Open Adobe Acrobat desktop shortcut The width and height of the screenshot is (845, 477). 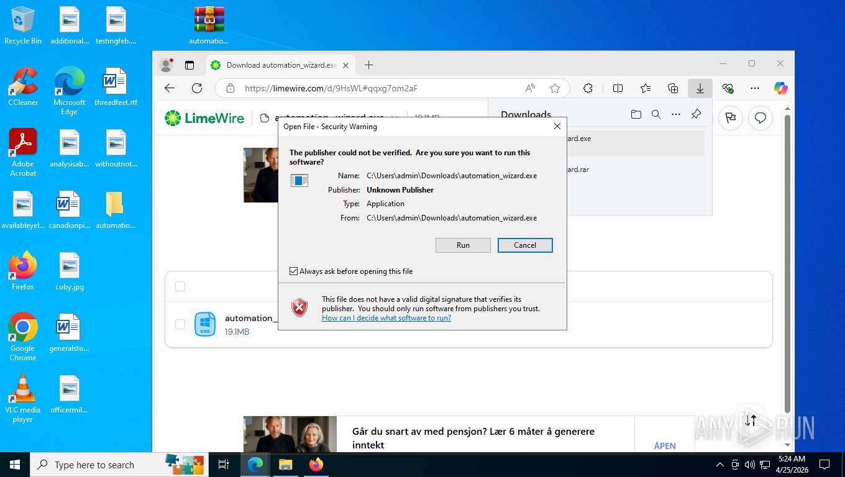[x=23, y=153]
